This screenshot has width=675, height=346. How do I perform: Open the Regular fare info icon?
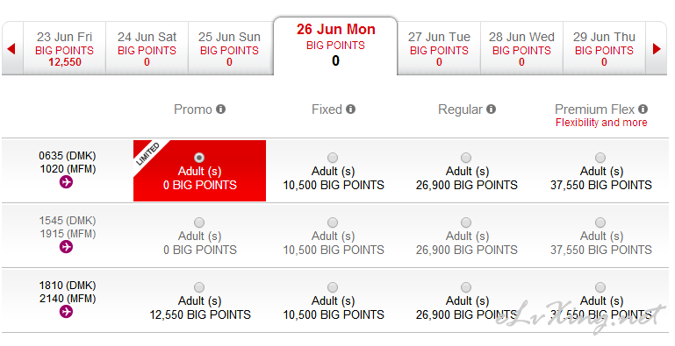point(492,109)
